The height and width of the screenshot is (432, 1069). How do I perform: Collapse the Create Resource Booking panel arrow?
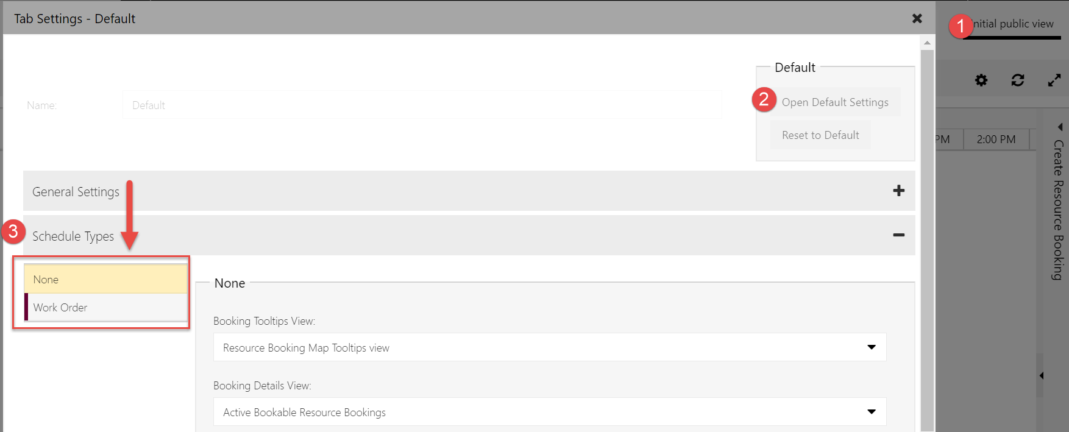(1060, 126)
